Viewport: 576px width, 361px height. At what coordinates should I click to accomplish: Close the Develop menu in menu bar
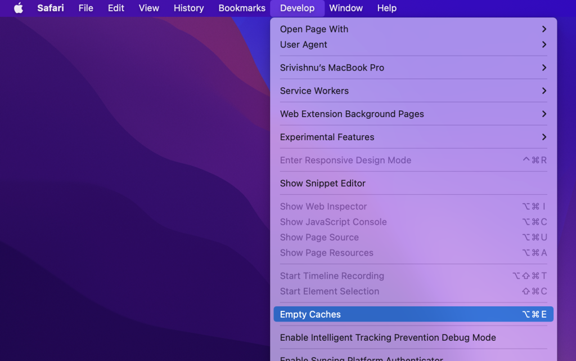point(297,8)
